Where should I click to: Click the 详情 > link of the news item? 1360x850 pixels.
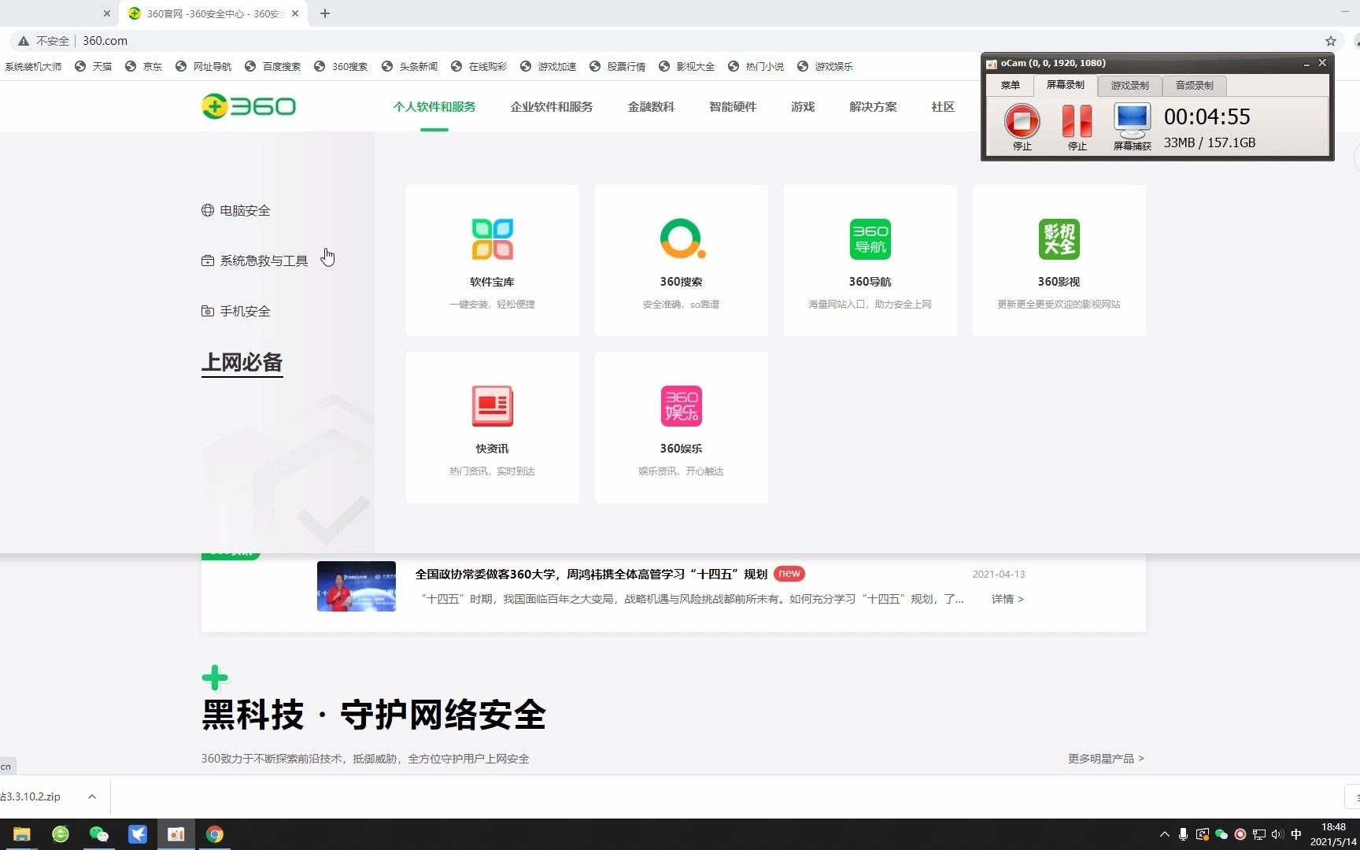point(1007,599)
